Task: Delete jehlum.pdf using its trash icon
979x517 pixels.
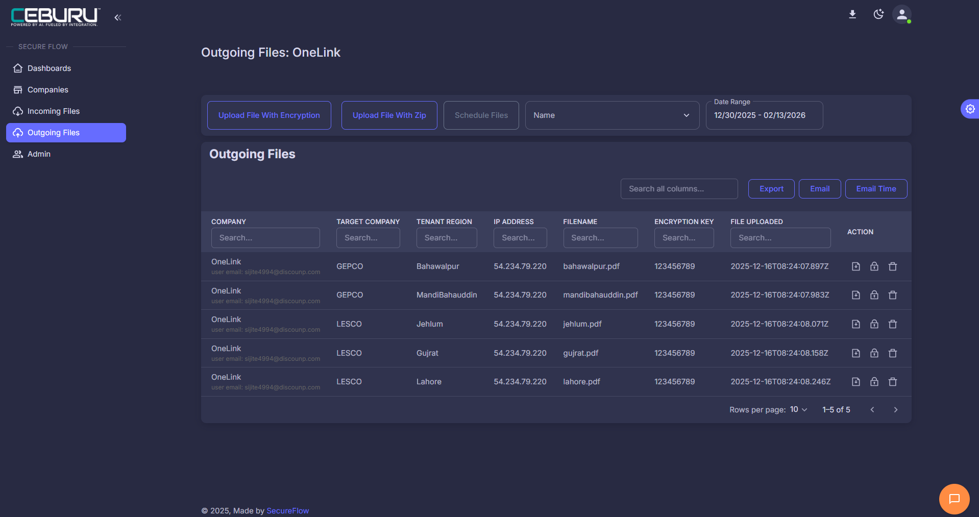Action: click(x=893, y=324)
